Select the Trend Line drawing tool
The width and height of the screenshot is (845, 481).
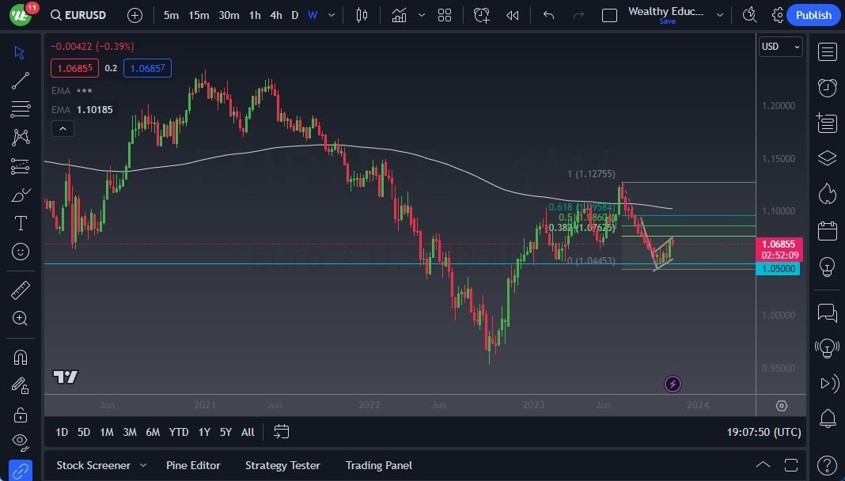[x=20, y=80]
